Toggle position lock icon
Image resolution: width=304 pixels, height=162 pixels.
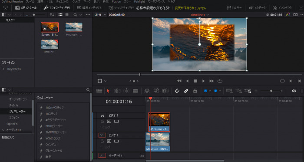tap(195, 91)
